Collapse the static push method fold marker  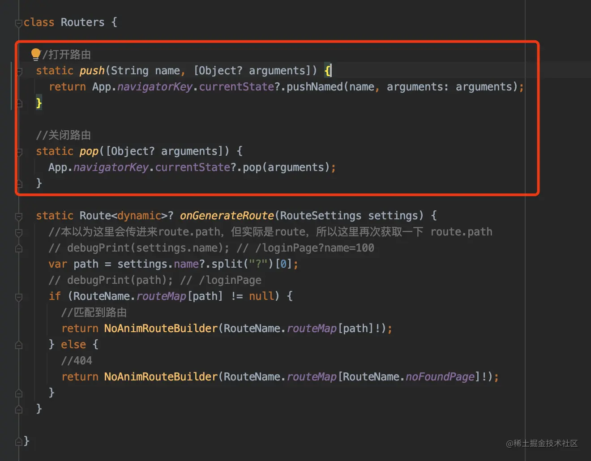(19, 71)
